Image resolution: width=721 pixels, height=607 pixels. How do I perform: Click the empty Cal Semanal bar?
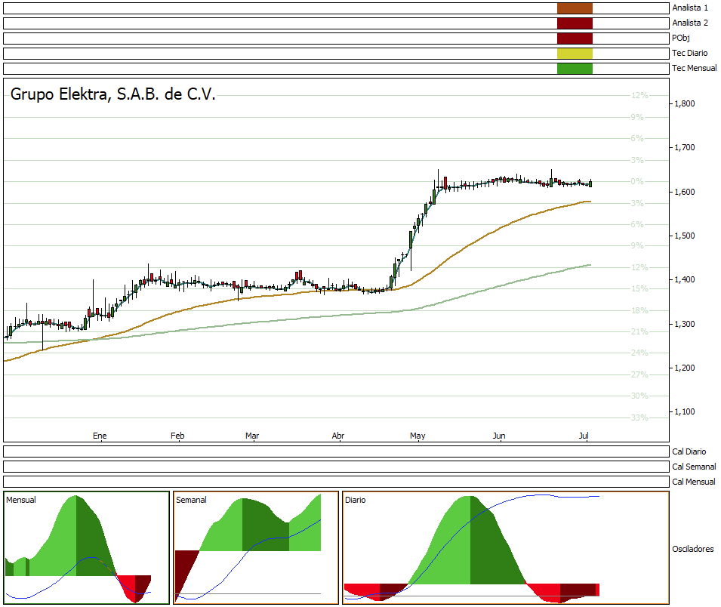point(336,467)
